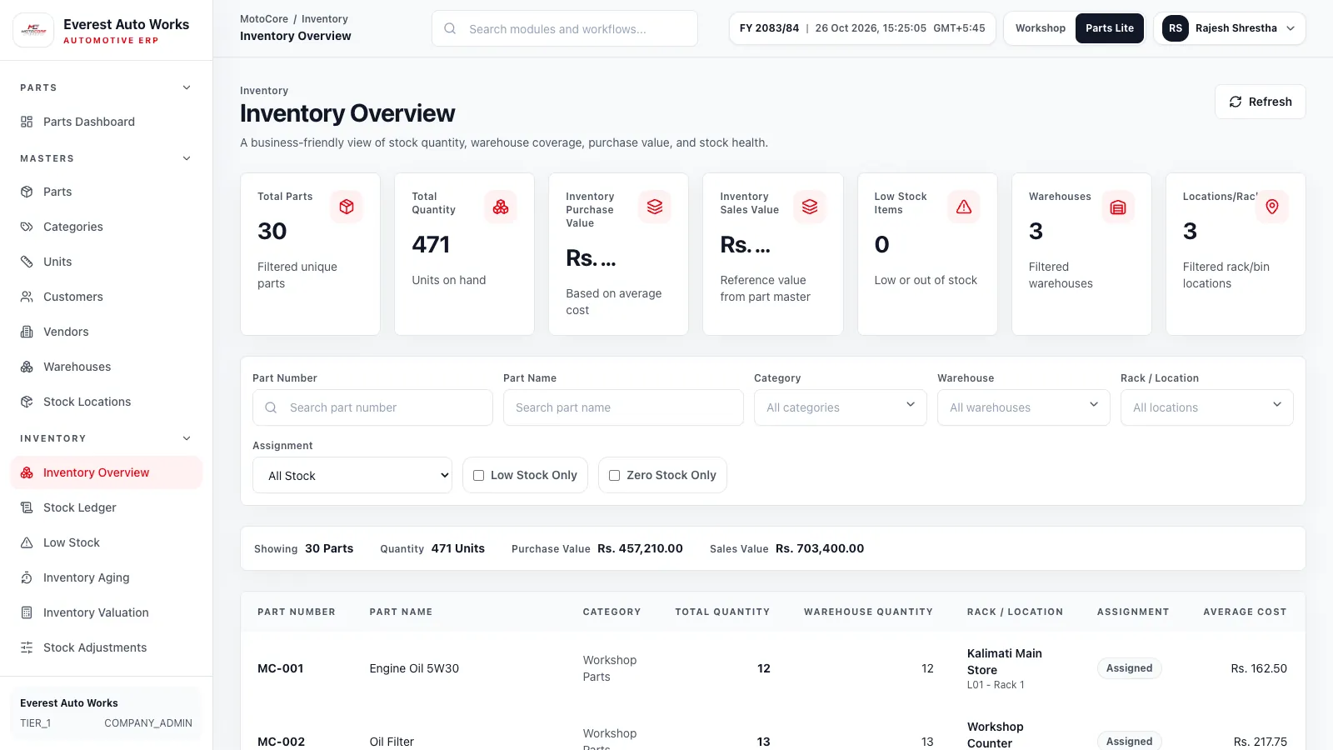Open the Warehouse filter dropdown
The width and height of the screenshot is (1333, 750).
coord(1024,407)
